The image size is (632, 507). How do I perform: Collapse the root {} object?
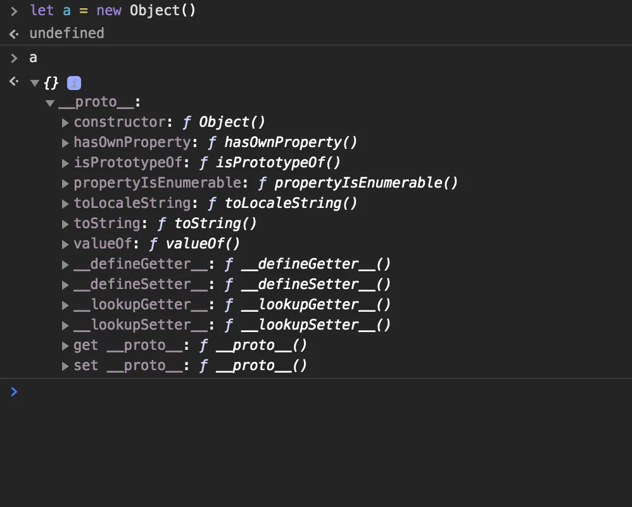click(x=35, y=83)
